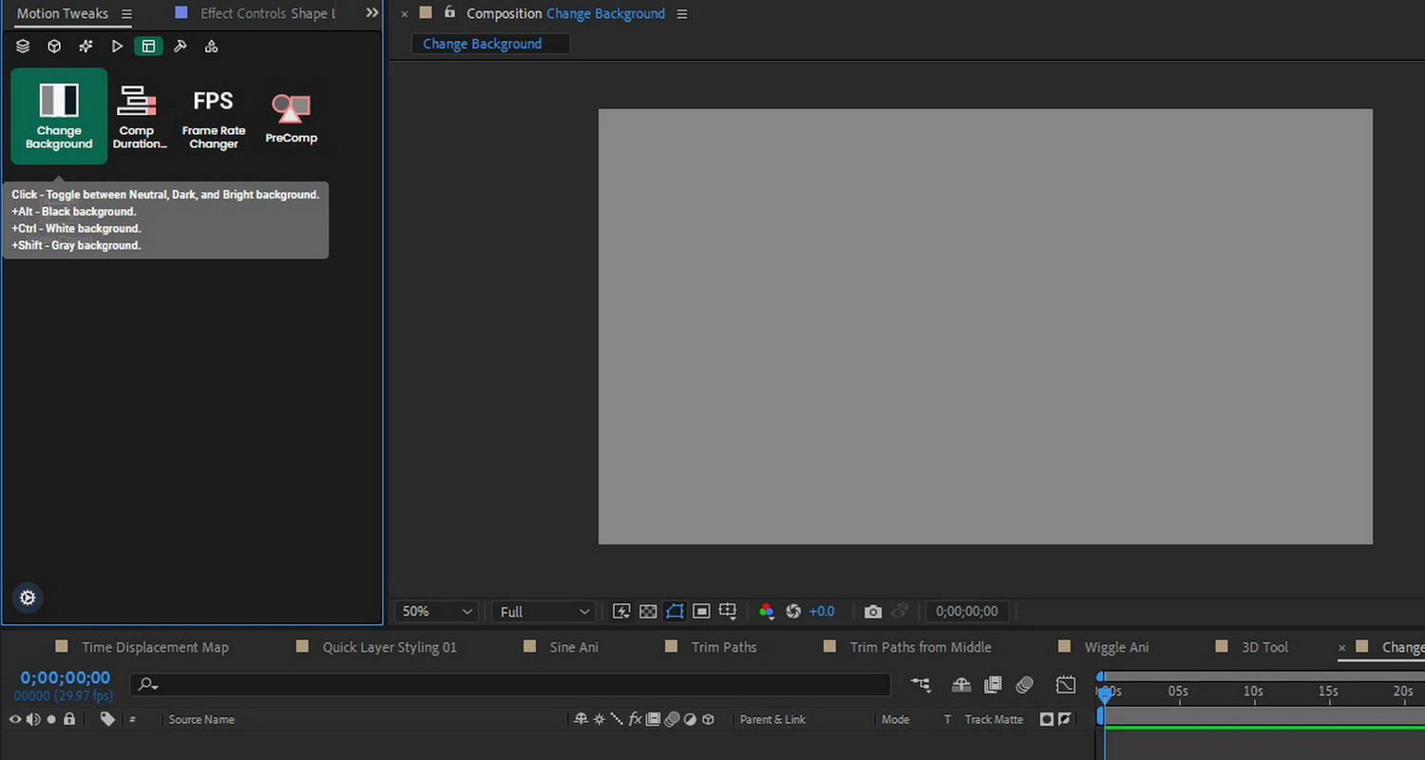The height and width of the screenshot is (760, 1425).
Task: Expand hidden panel tabs with double chevron
Action: pos(372,13)
